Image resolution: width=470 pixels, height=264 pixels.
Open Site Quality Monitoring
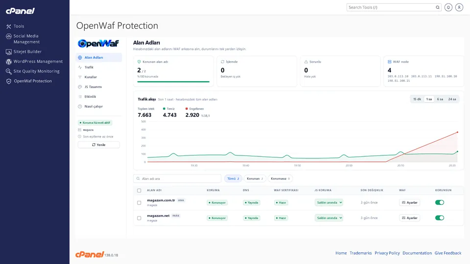pyautogui.click(x=36, y=71)
